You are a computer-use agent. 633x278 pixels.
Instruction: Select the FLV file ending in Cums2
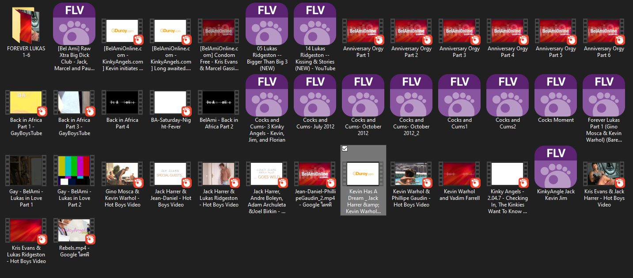[x=508, y=95]
